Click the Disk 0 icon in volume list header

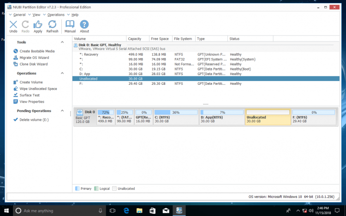point(76,45)
